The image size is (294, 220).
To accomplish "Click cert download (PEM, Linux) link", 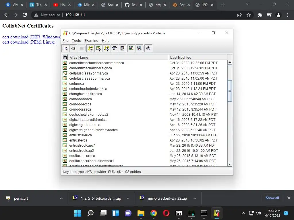I will [29, 42].
